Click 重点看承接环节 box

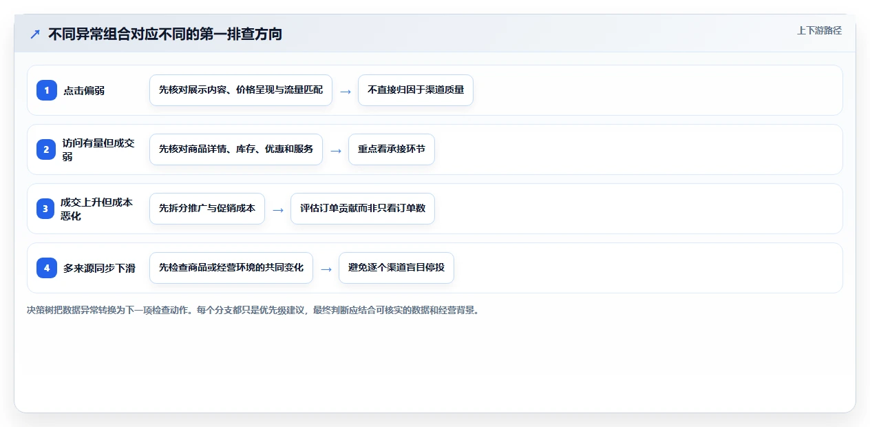click(x=392, y=149)
